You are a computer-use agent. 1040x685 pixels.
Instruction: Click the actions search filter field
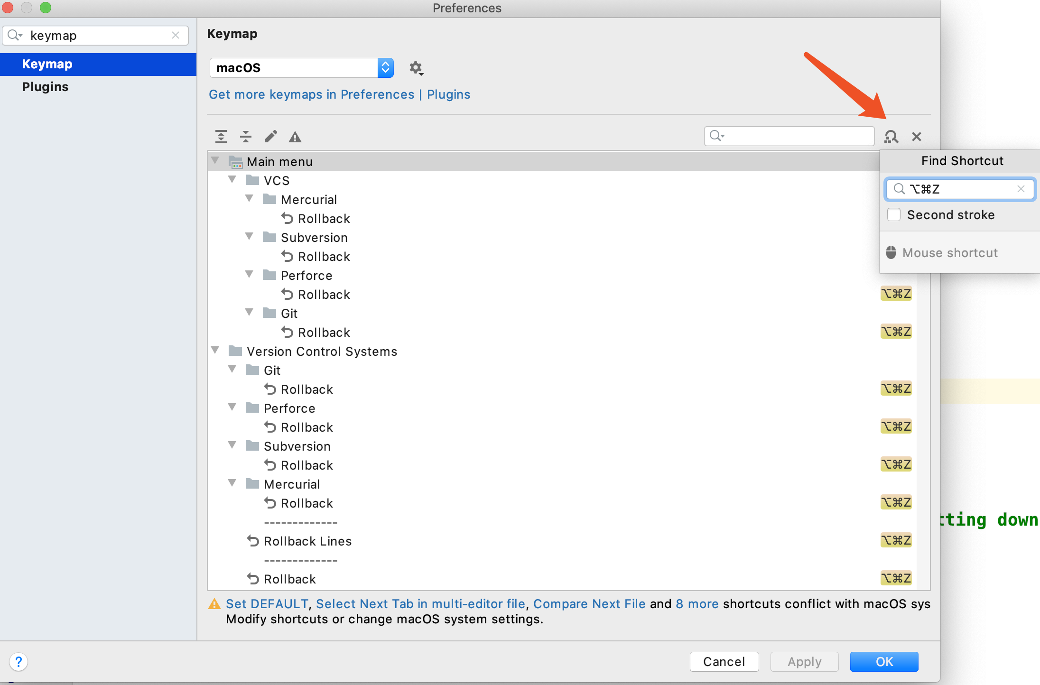point(789,136)
